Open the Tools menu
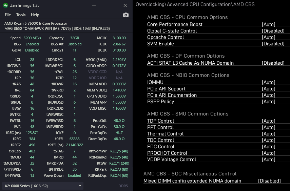This screenshot has width=290, height=191. tap(21, 15)
